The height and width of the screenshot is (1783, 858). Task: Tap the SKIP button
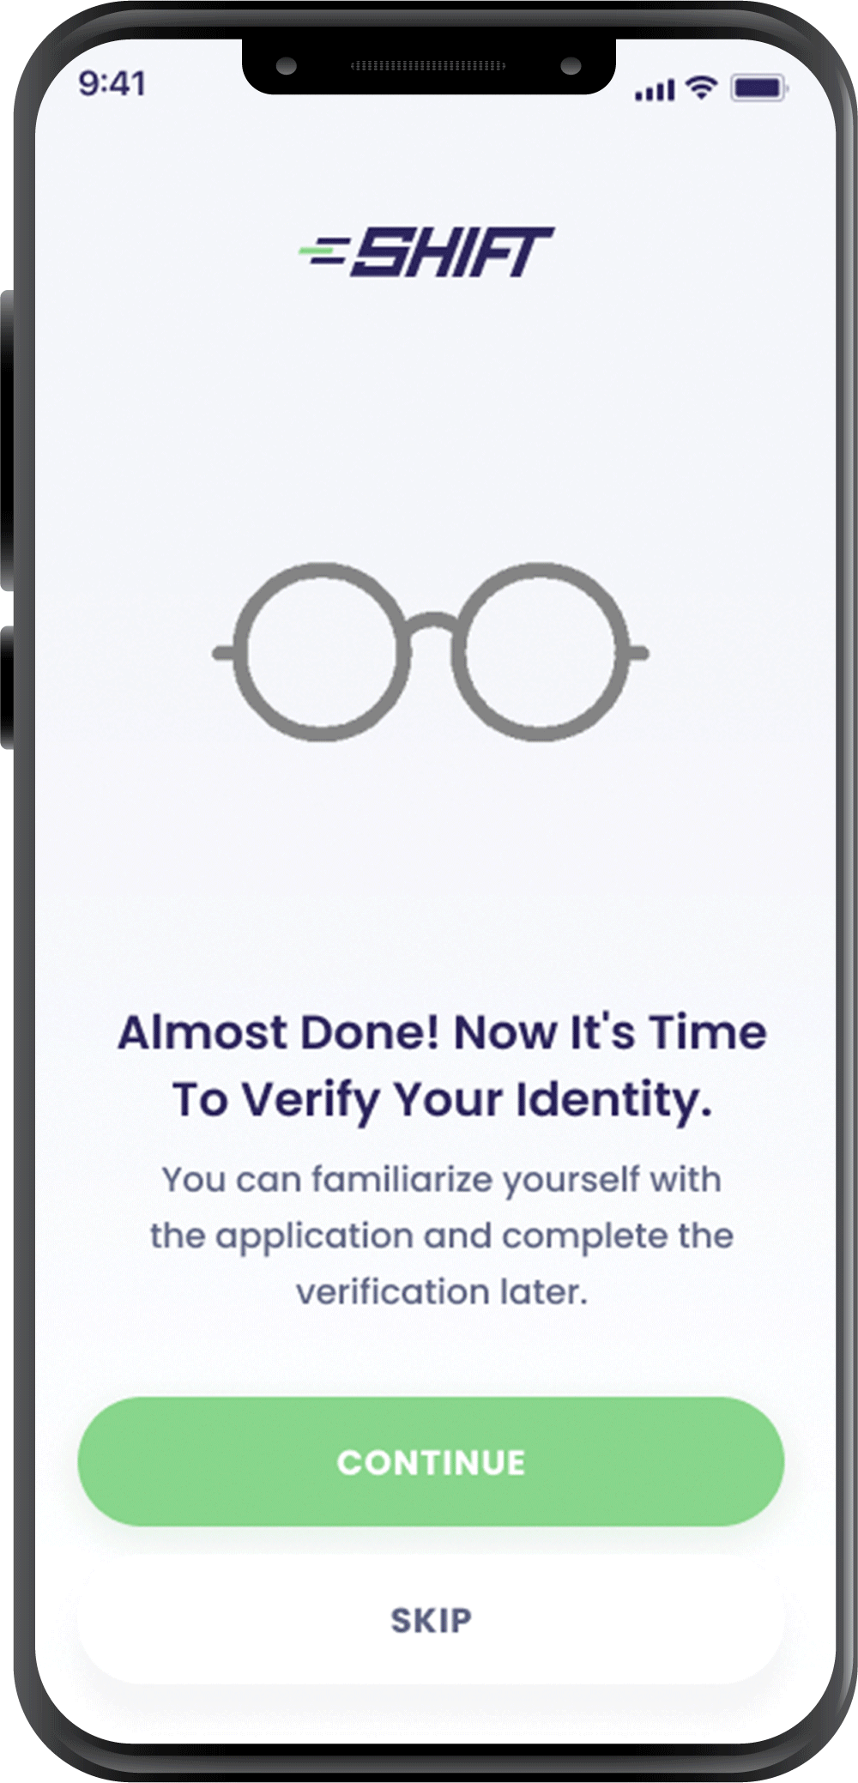click(431, 1620)
